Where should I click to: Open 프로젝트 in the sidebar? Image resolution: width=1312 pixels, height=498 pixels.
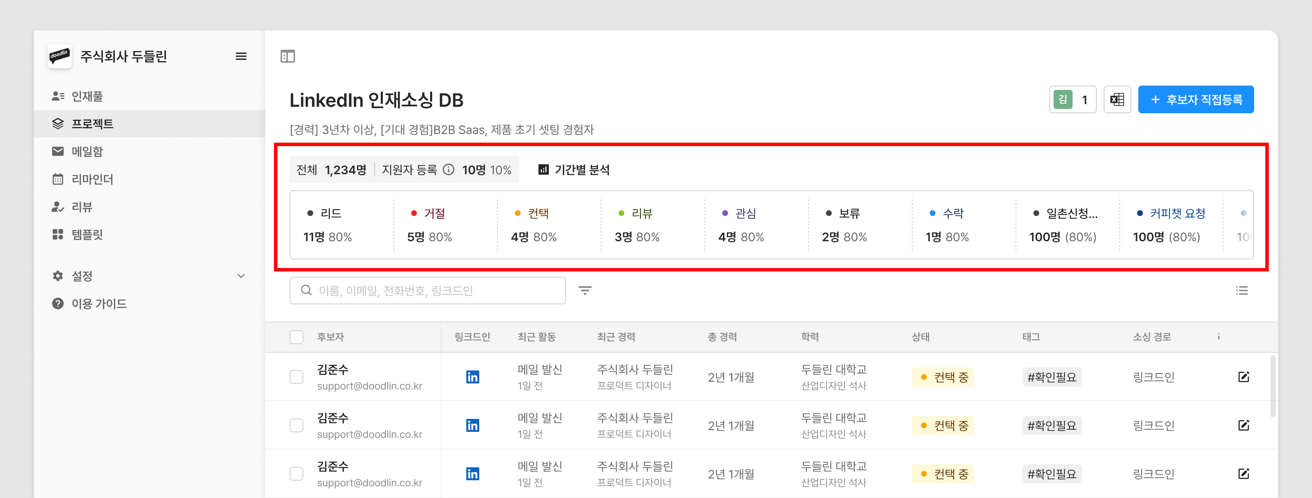[149, 124]
